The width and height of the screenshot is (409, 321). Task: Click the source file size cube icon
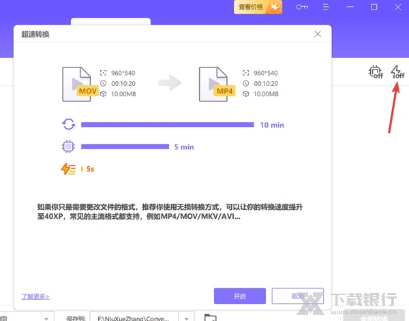point(104,93)
